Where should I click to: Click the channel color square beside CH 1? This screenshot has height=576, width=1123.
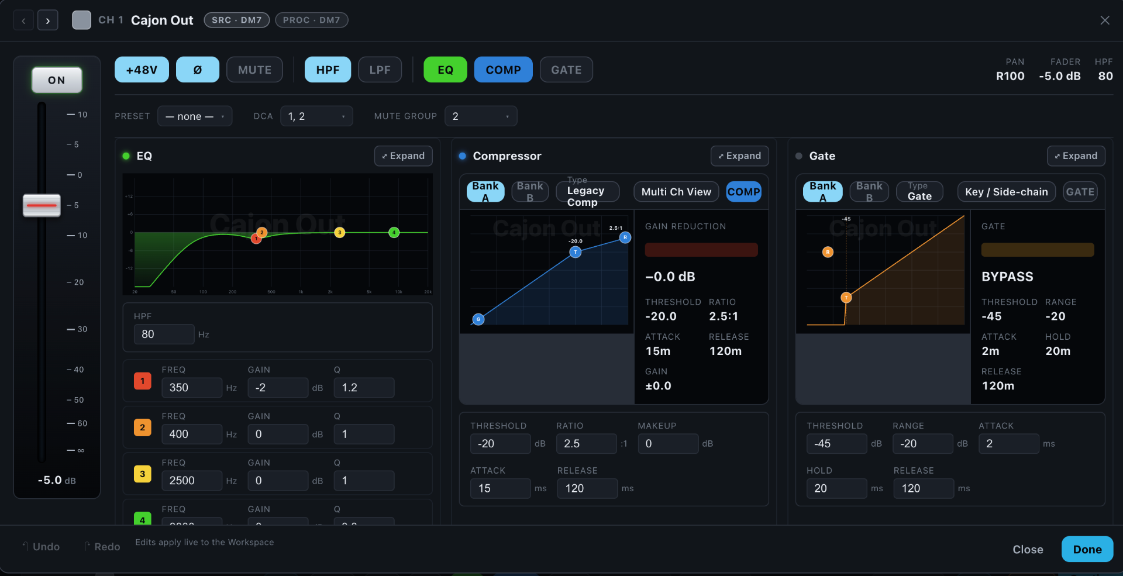pyautogui.click(x=81, y=20)
